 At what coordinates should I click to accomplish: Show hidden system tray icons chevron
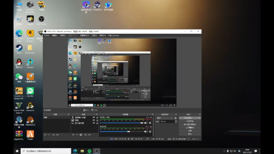point(224,151)
